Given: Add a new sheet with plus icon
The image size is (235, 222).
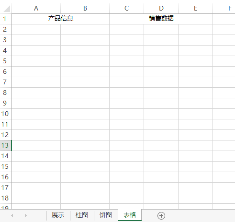Looking at the screenshot, I should (161, 216).
